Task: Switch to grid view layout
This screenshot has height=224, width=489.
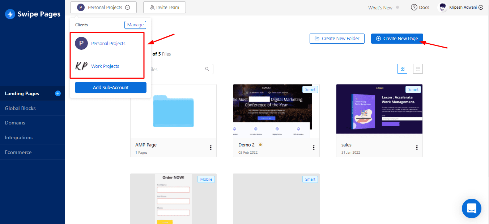Action: pyautogui.click(x=402, y=69)
